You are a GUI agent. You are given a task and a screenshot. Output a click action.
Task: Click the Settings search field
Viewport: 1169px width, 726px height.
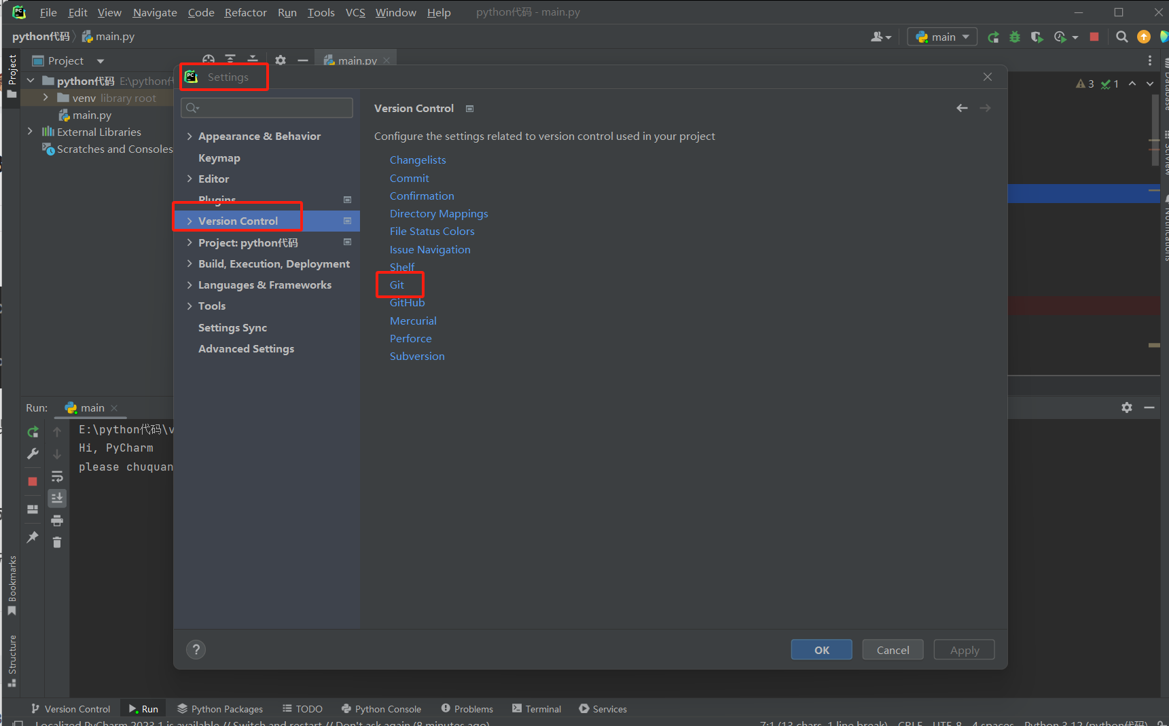[x=267, y=108]
